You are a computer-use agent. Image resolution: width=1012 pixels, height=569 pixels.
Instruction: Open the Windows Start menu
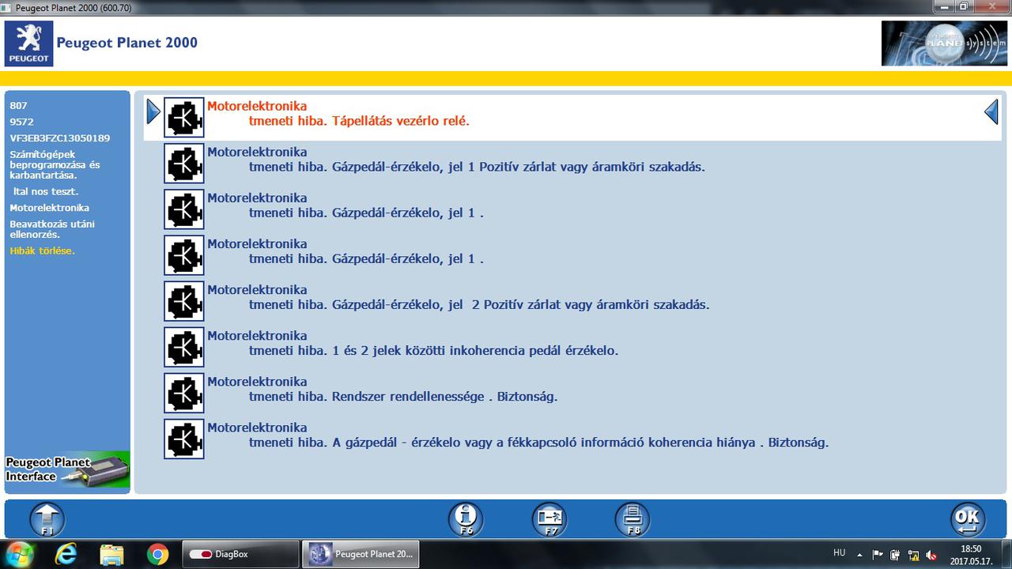click(19, 554)
